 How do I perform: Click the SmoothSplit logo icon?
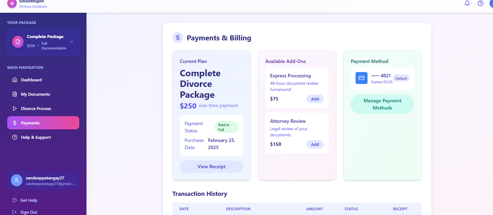click(x=12, y=4)
